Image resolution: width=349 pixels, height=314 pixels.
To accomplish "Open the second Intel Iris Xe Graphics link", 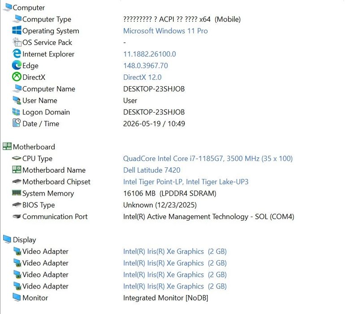I will tap(175, 263).
